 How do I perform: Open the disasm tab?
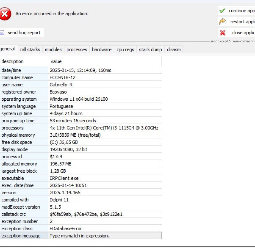pyautogui.click(x=174, y=50)
